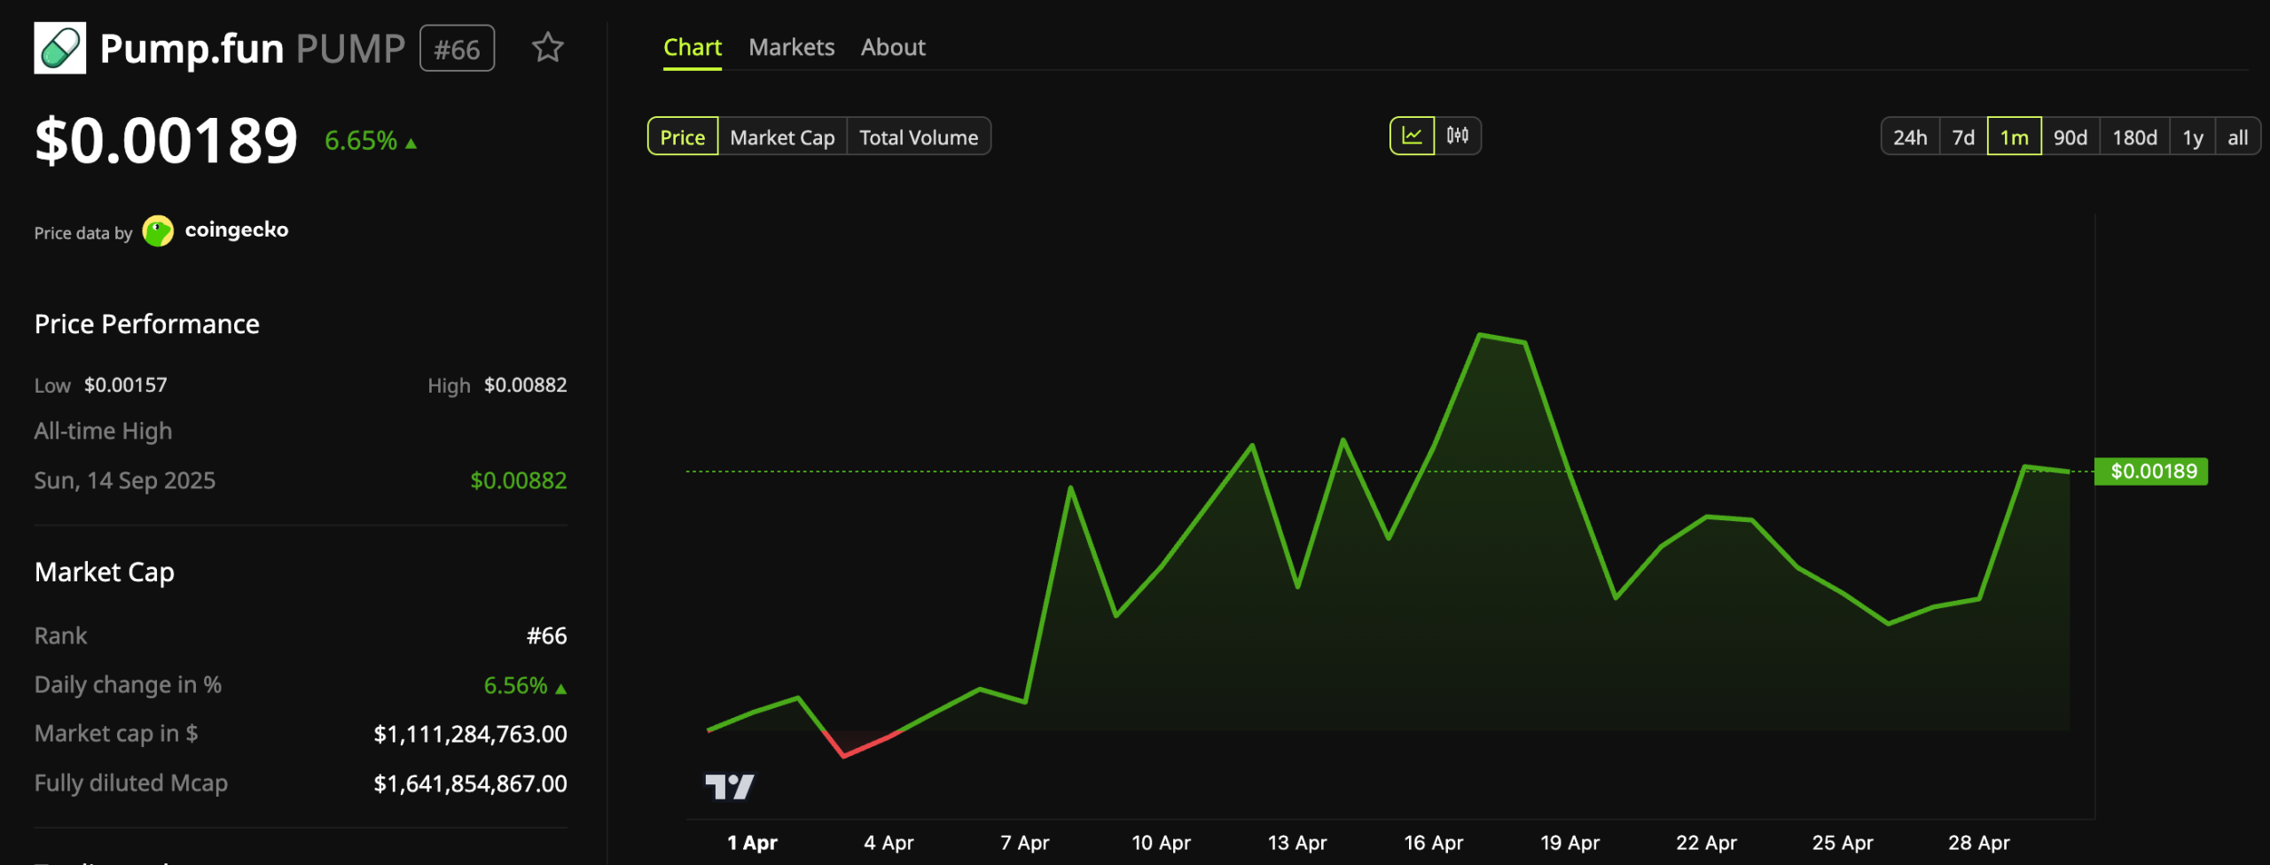The width and height of the screenshot is (2270, 865).
Task: Select the Price display mode
Action: pyautogui.click(x=682, y=136)
